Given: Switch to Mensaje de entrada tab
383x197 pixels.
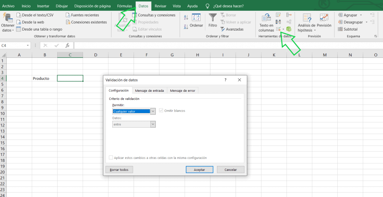Looking at the screenshot, I should coord(150,90).
